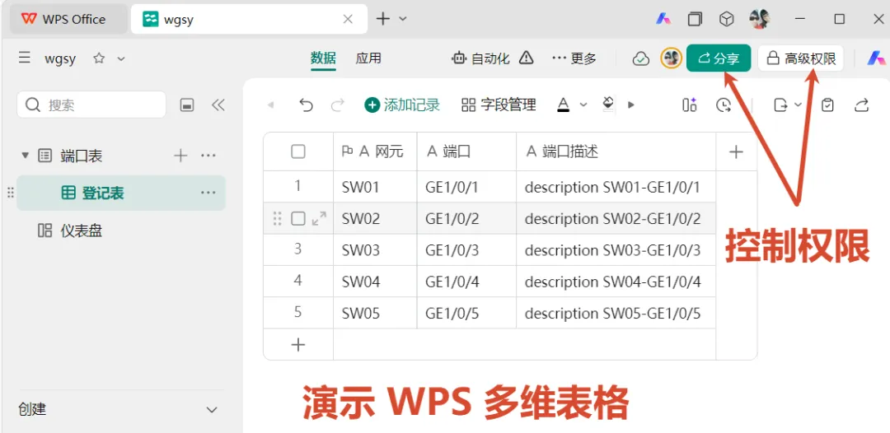The height and width of the screenshot is (433, 890).
Task: Star the wgsy document as favorite
Action: [x=99, y=58]
